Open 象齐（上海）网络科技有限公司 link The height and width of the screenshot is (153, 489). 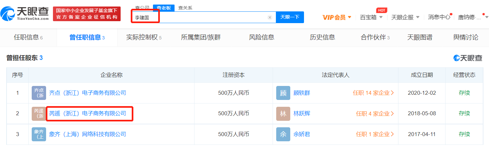click(88, 134)
